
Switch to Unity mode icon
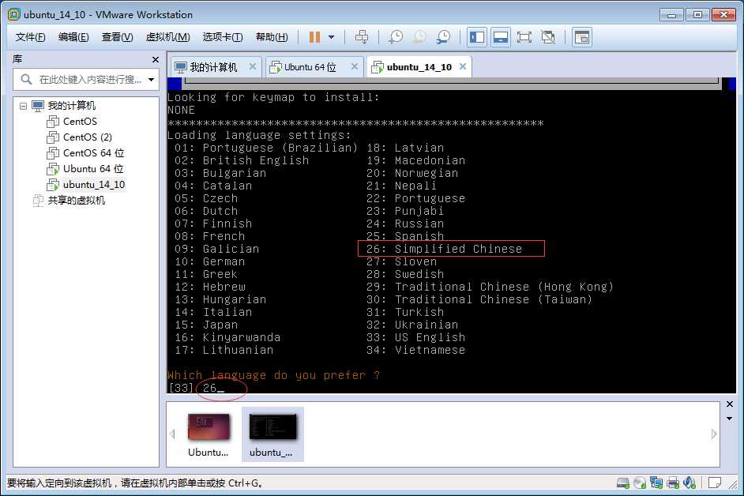tap(548, 37)
